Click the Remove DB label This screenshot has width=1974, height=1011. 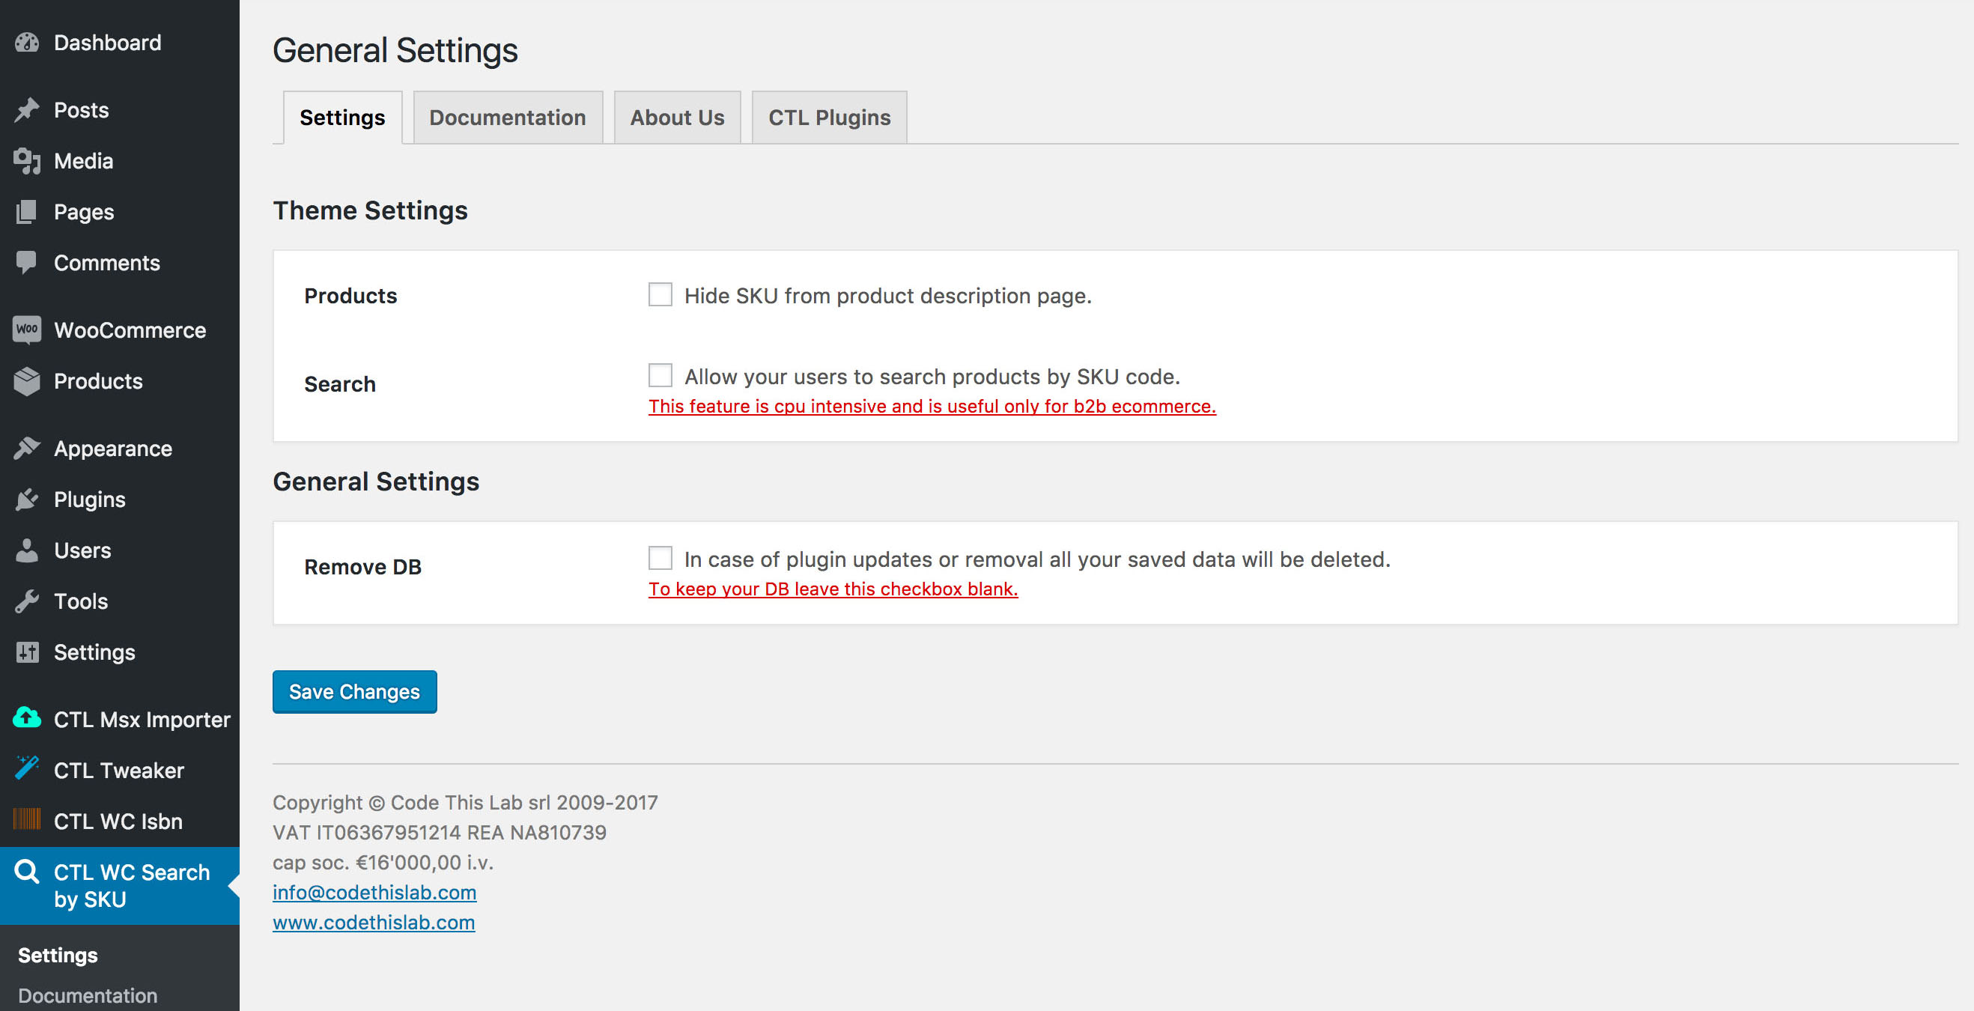pos(362,567)
